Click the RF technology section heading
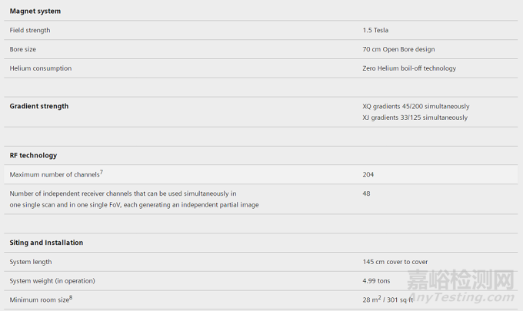Screen dimensions: 523x311 coord(33,155)
